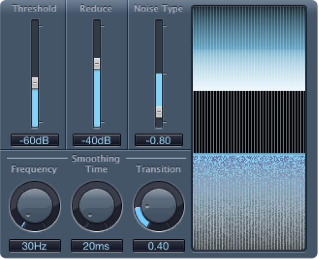Select the -0.80 Noise Type value field
Image resolution: width=319 pixels, height=259 pixels.
pos(159,140)
